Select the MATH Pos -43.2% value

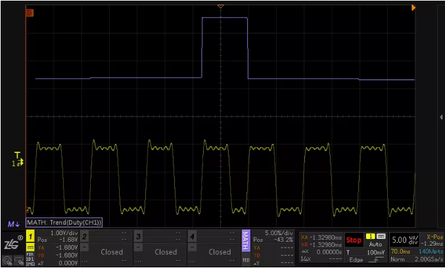285,240
